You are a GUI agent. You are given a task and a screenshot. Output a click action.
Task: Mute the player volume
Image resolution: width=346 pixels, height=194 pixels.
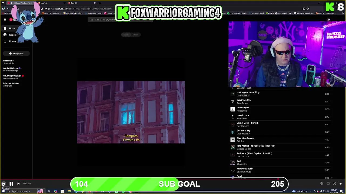(322, 184)
